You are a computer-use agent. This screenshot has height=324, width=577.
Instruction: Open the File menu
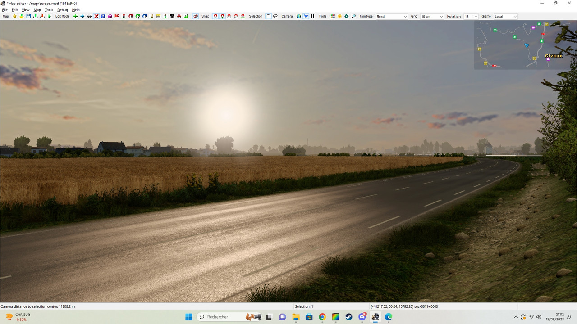pos(5,10)
